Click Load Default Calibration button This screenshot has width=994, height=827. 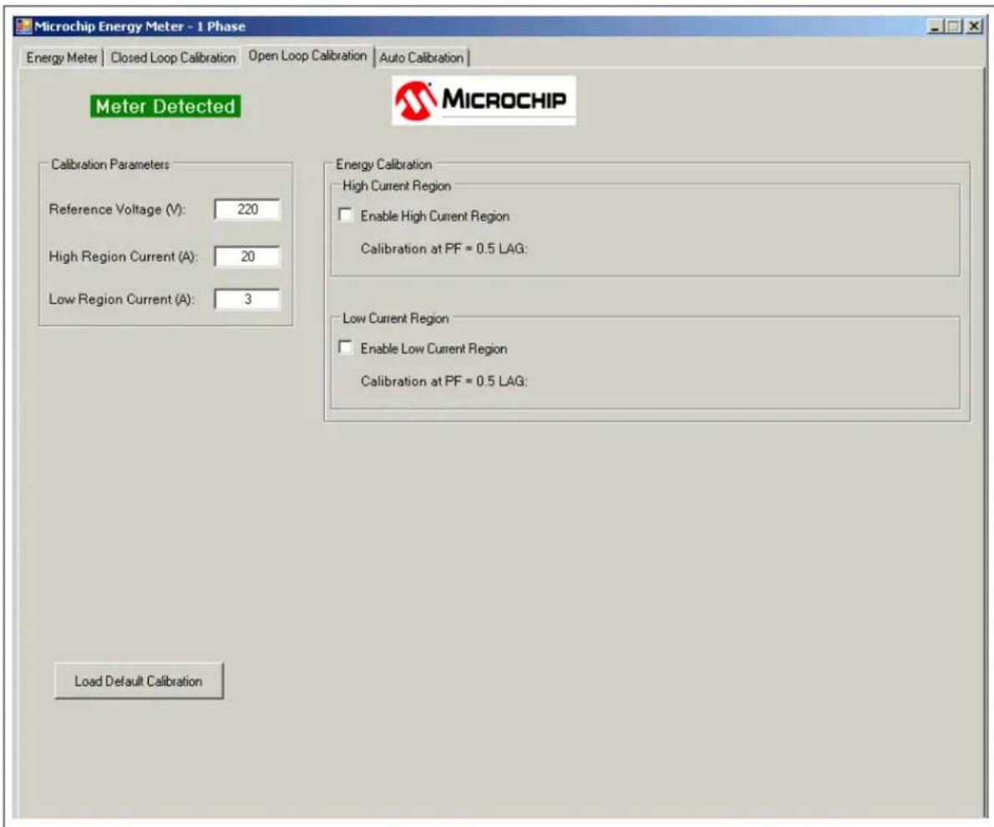(x=139, y=681)
